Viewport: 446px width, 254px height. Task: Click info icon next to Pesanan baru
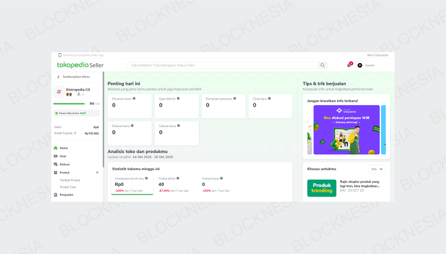[x=134, y=99]
